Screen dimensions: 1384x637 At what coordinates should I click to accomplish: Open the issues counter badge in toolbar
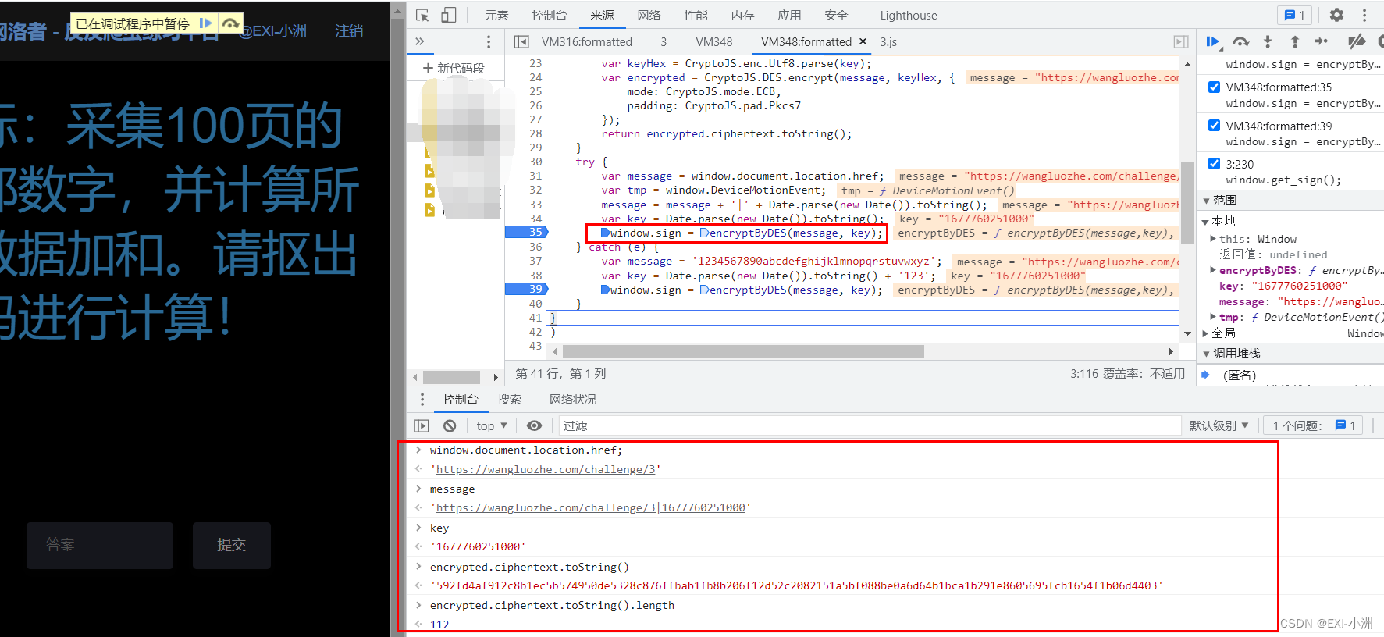coord(1295,15)
